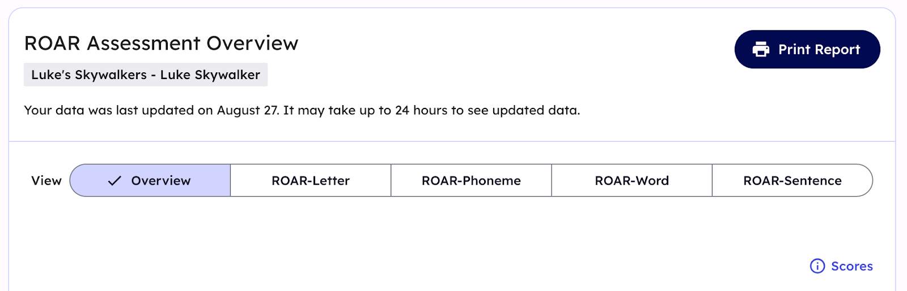Open the Scores information link
907x291 pixels.
[x=842, y=266]
